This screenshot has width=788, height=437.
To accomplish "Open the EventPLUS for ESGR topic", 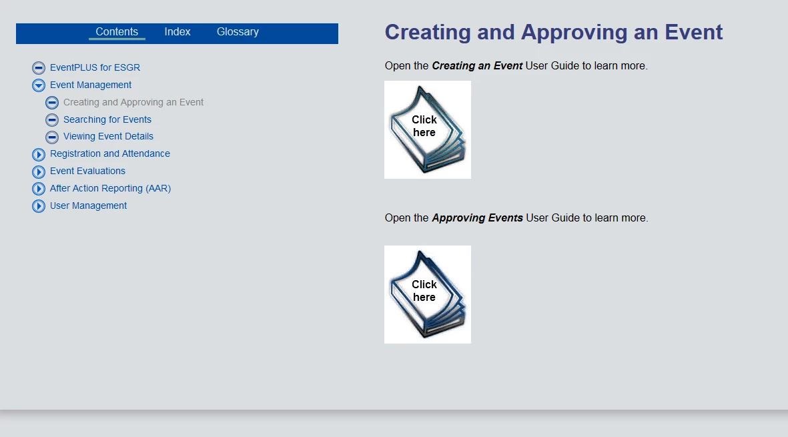I will (95, 67).
